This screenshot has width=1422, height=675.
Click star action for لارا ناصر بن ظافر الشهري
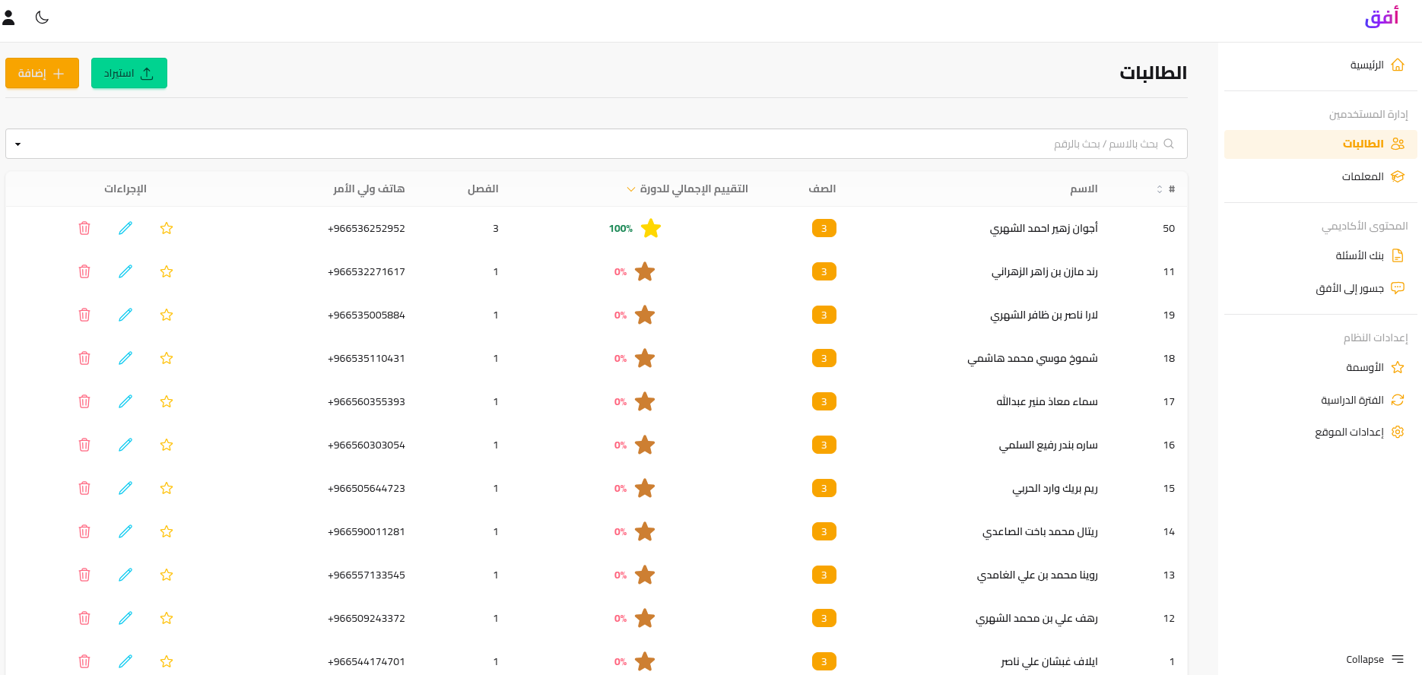pos(167,315)
